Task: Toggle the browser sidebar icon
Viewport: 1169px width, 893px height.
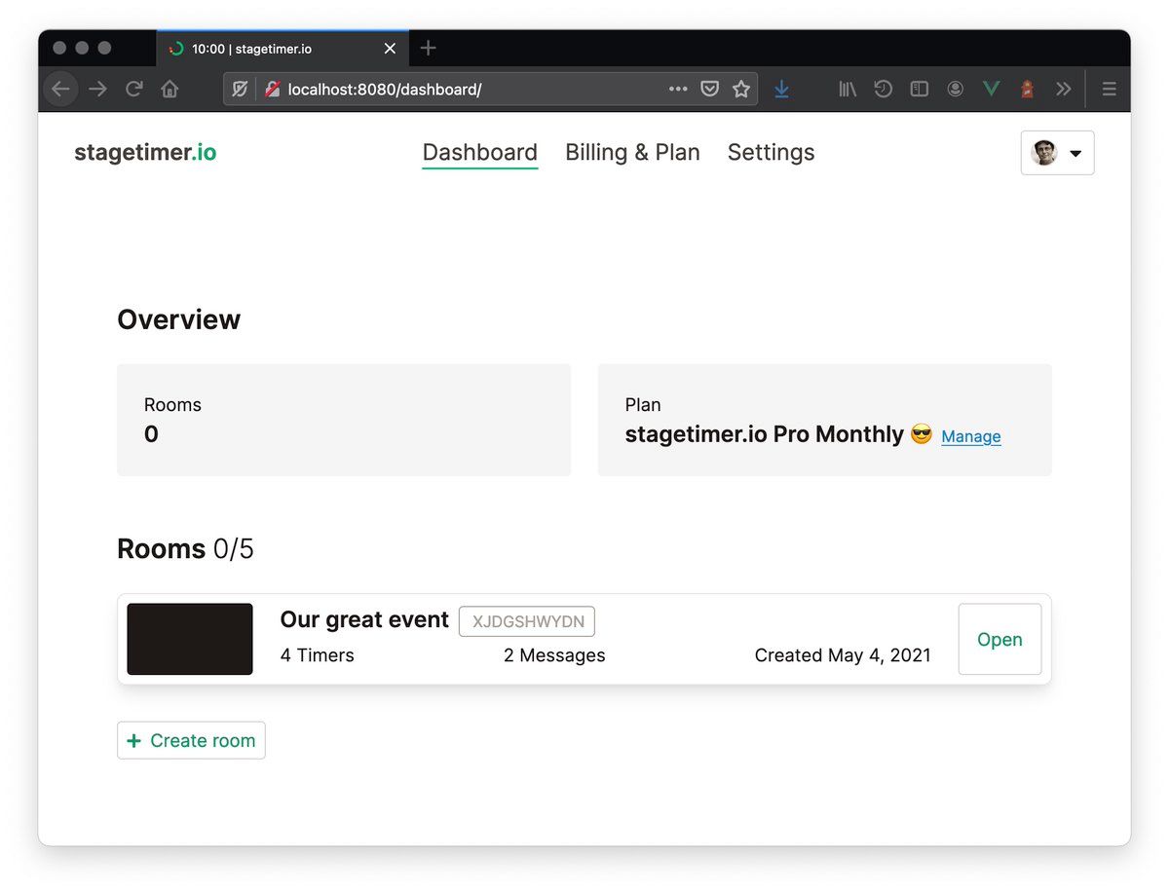Action: coord(919,90)
